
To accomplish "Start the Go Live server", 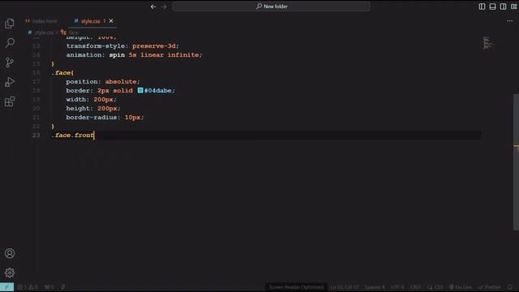I will point(460,287).
